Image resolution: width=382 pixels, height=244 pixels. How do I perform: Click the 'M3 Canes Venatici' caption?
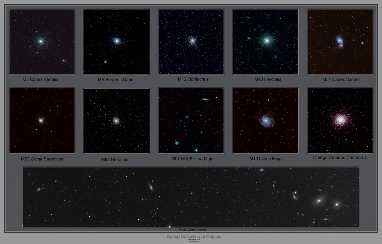(x=41, y=79)
